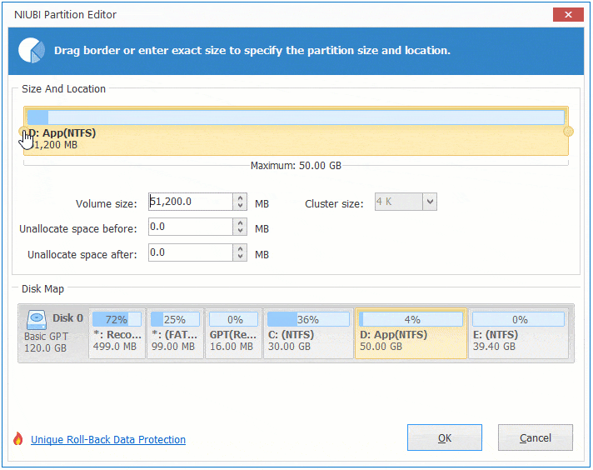Click the Volume size input field
Screen dimensions: 593x470
pos(190,202)
